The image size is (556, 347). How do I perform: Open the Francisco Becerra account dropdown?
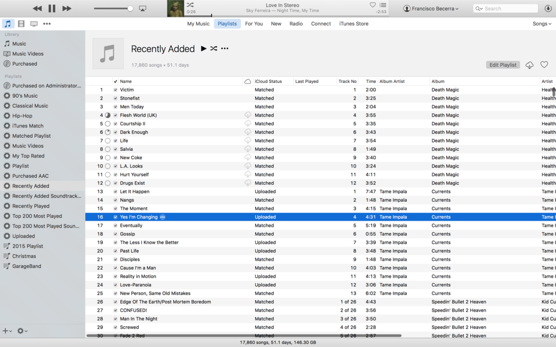431,9
